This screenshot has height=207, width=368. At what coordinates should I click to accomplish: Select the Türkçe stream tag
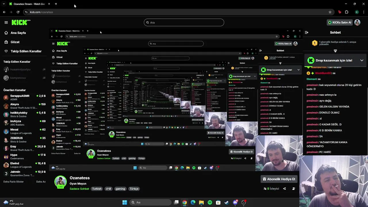click(134, 189)
